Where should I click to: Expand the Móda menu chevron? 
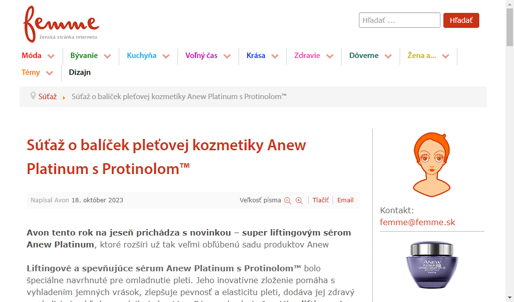coord(51,56)
